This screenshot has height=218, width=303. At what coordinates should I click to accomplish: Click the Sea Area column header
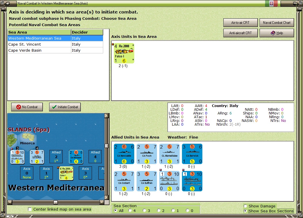click(x=39, y=32)
